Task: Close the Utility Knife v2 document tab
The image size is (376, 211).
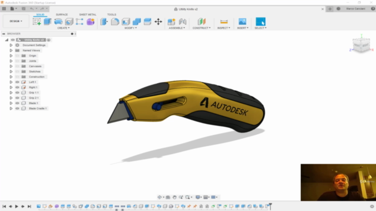Action: tap(323, 9)
